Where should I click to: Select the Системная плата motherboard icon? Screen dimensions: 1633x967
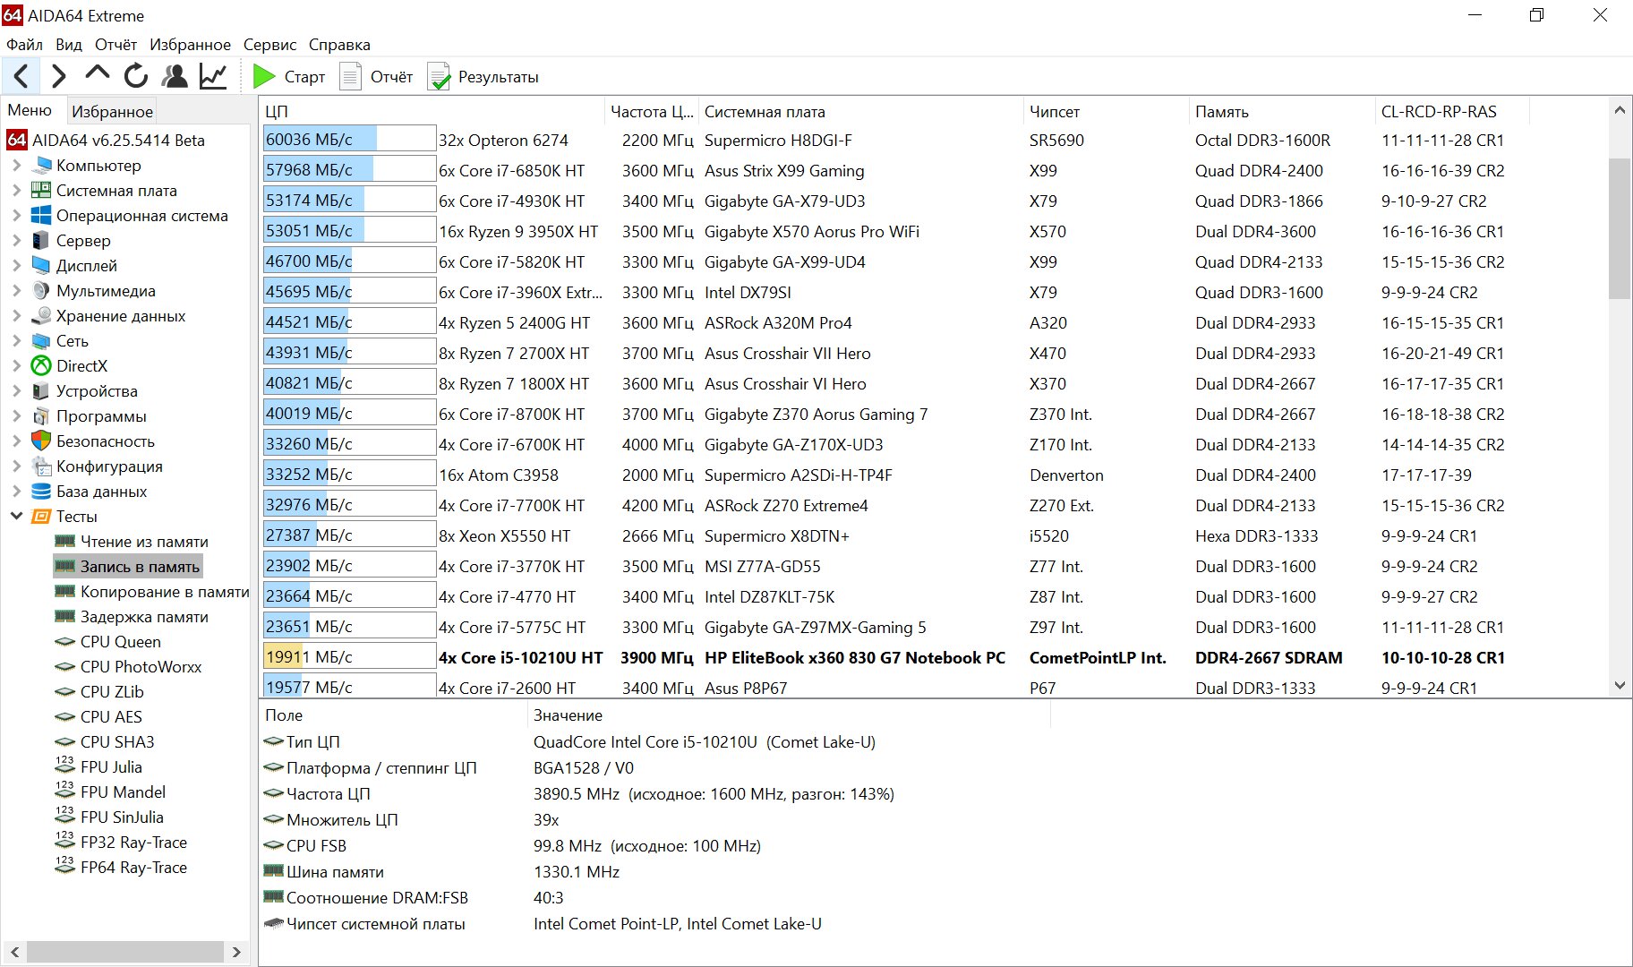click(41, 191)
